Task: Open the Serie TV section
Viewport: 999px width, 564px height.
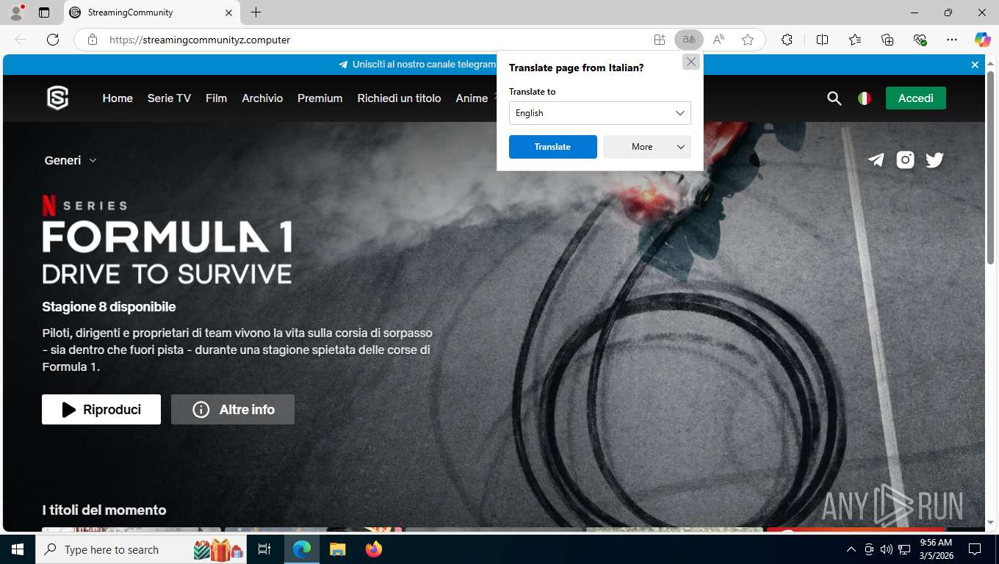Action: (x=169, y=98)
